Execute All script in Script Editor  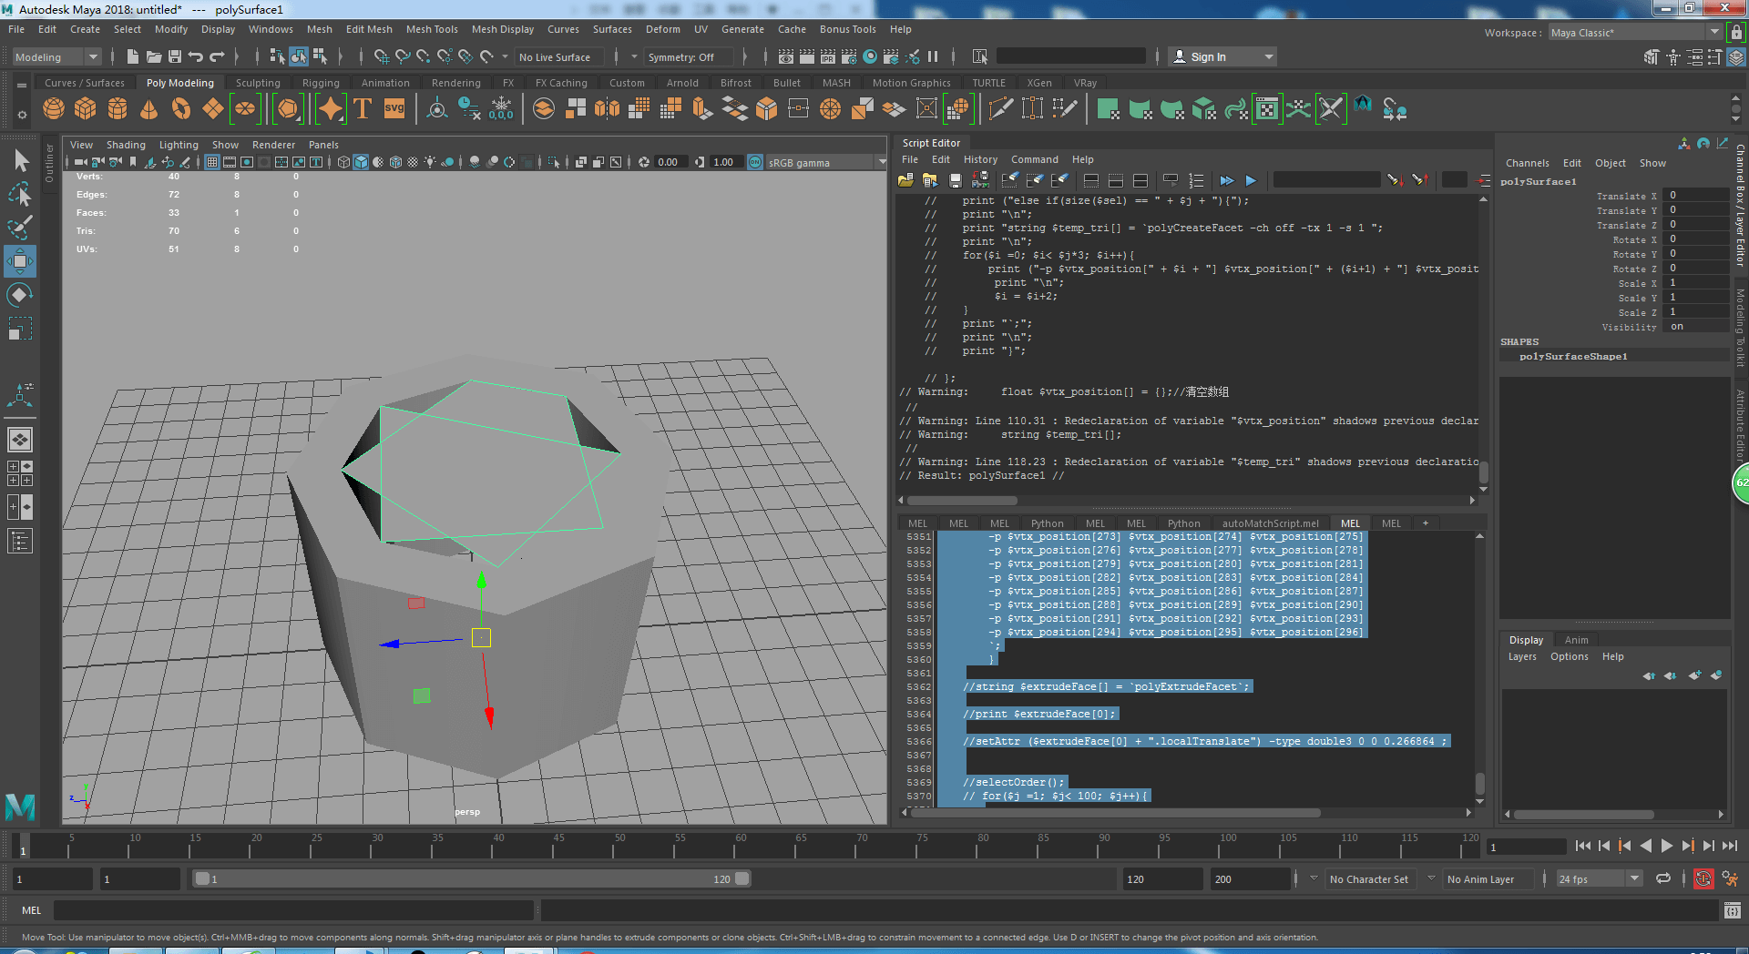point(1226,180)
